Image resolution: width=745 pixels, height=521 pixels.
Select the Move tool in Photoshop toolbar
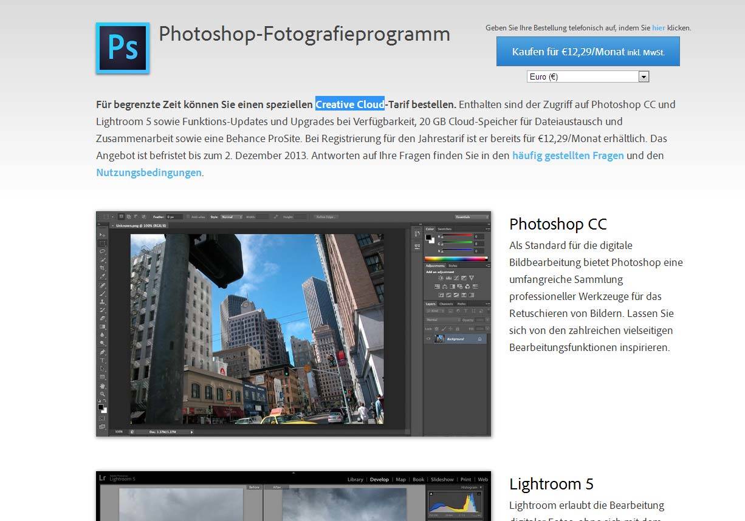coord(102,235)
